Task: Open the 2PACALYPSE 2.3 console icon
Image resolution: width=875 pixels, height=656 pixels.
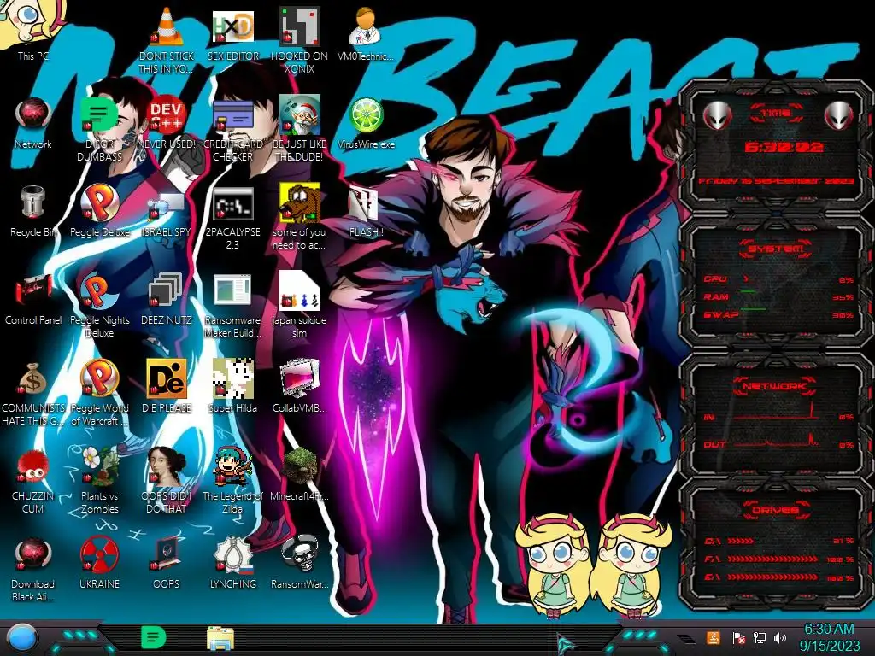Action: click(233, 203)
